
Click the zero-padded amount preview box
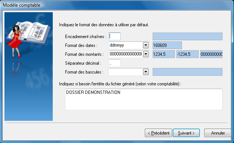click(211, 54)
